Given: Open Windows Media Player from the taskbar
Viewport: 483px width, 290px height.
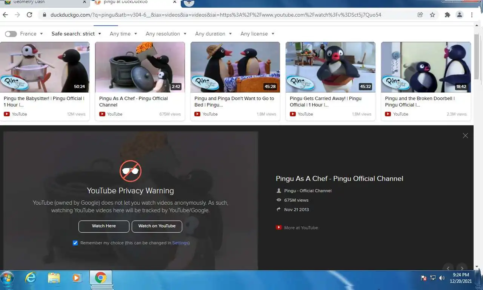Looking at the screenshot, I should click(77, 278).
